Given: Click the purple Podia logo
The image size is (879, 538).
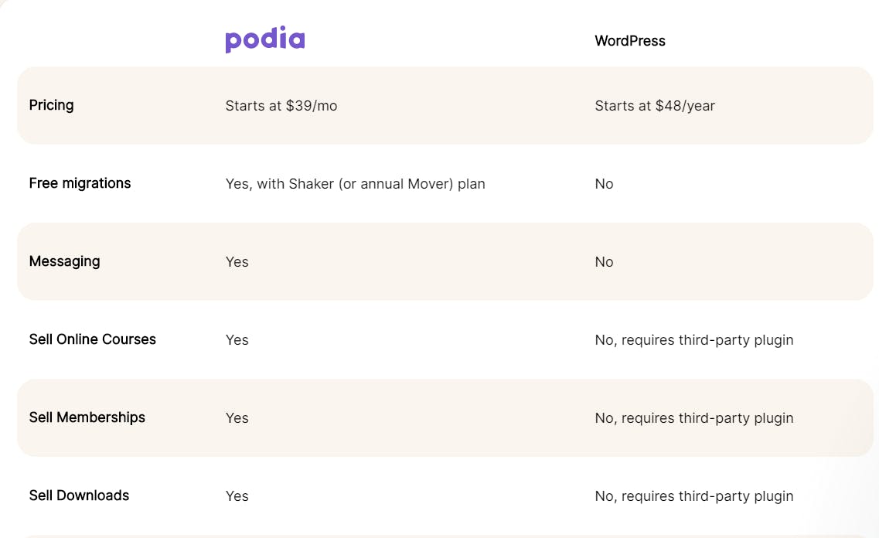Looking at the screenshot, I should click(x=265, y=39).
